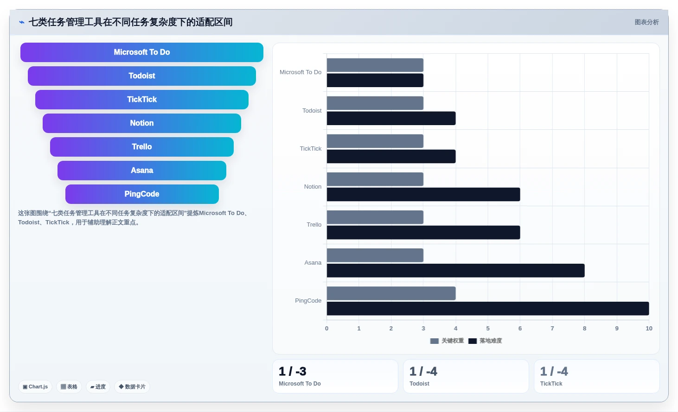Click the Asana 关键权重 gray bar

pyautogui.click(x=375, y=255)
